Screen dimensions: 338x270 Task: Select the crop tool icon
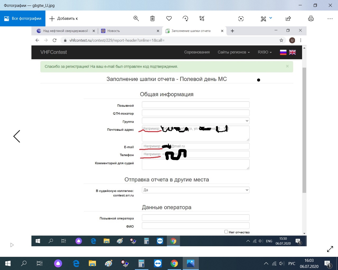(x=202, y=18)
